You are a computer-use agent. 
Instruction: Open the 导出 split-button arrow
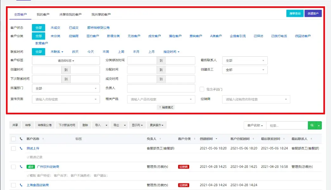(125, 125)
